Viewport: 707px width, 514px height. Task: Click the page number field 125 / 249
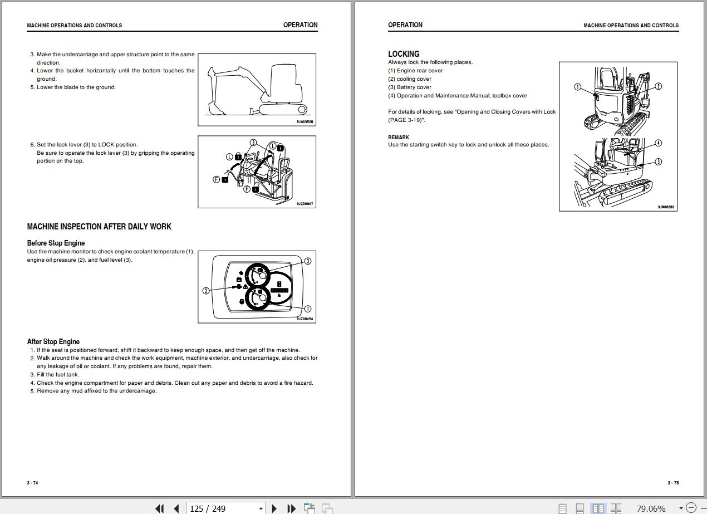point(222,508)
